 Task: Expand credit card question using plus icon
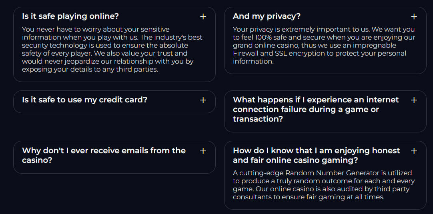point(203,100)
